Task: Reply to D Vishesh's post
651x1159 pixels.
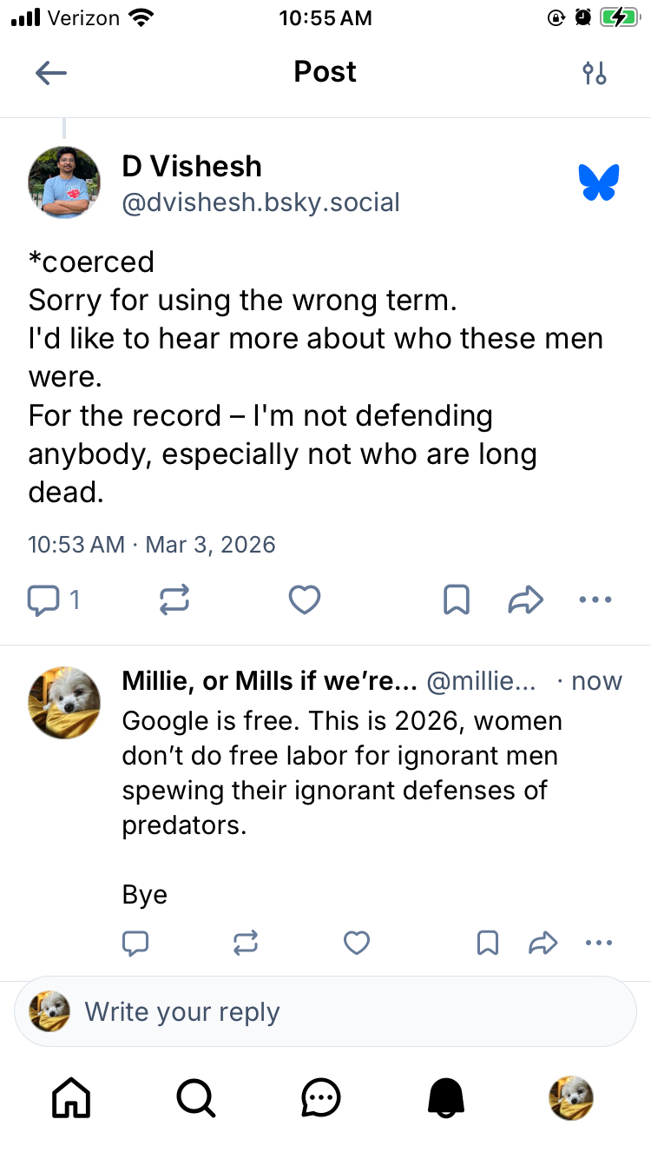Action: point(44,599)
